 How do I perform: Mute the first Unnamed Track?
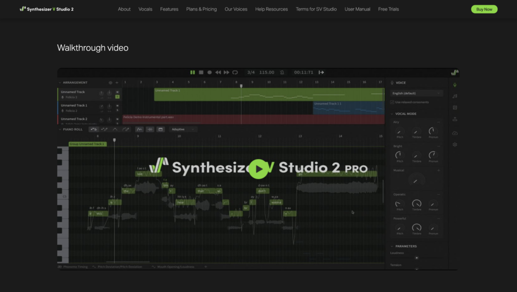(117, 92)
